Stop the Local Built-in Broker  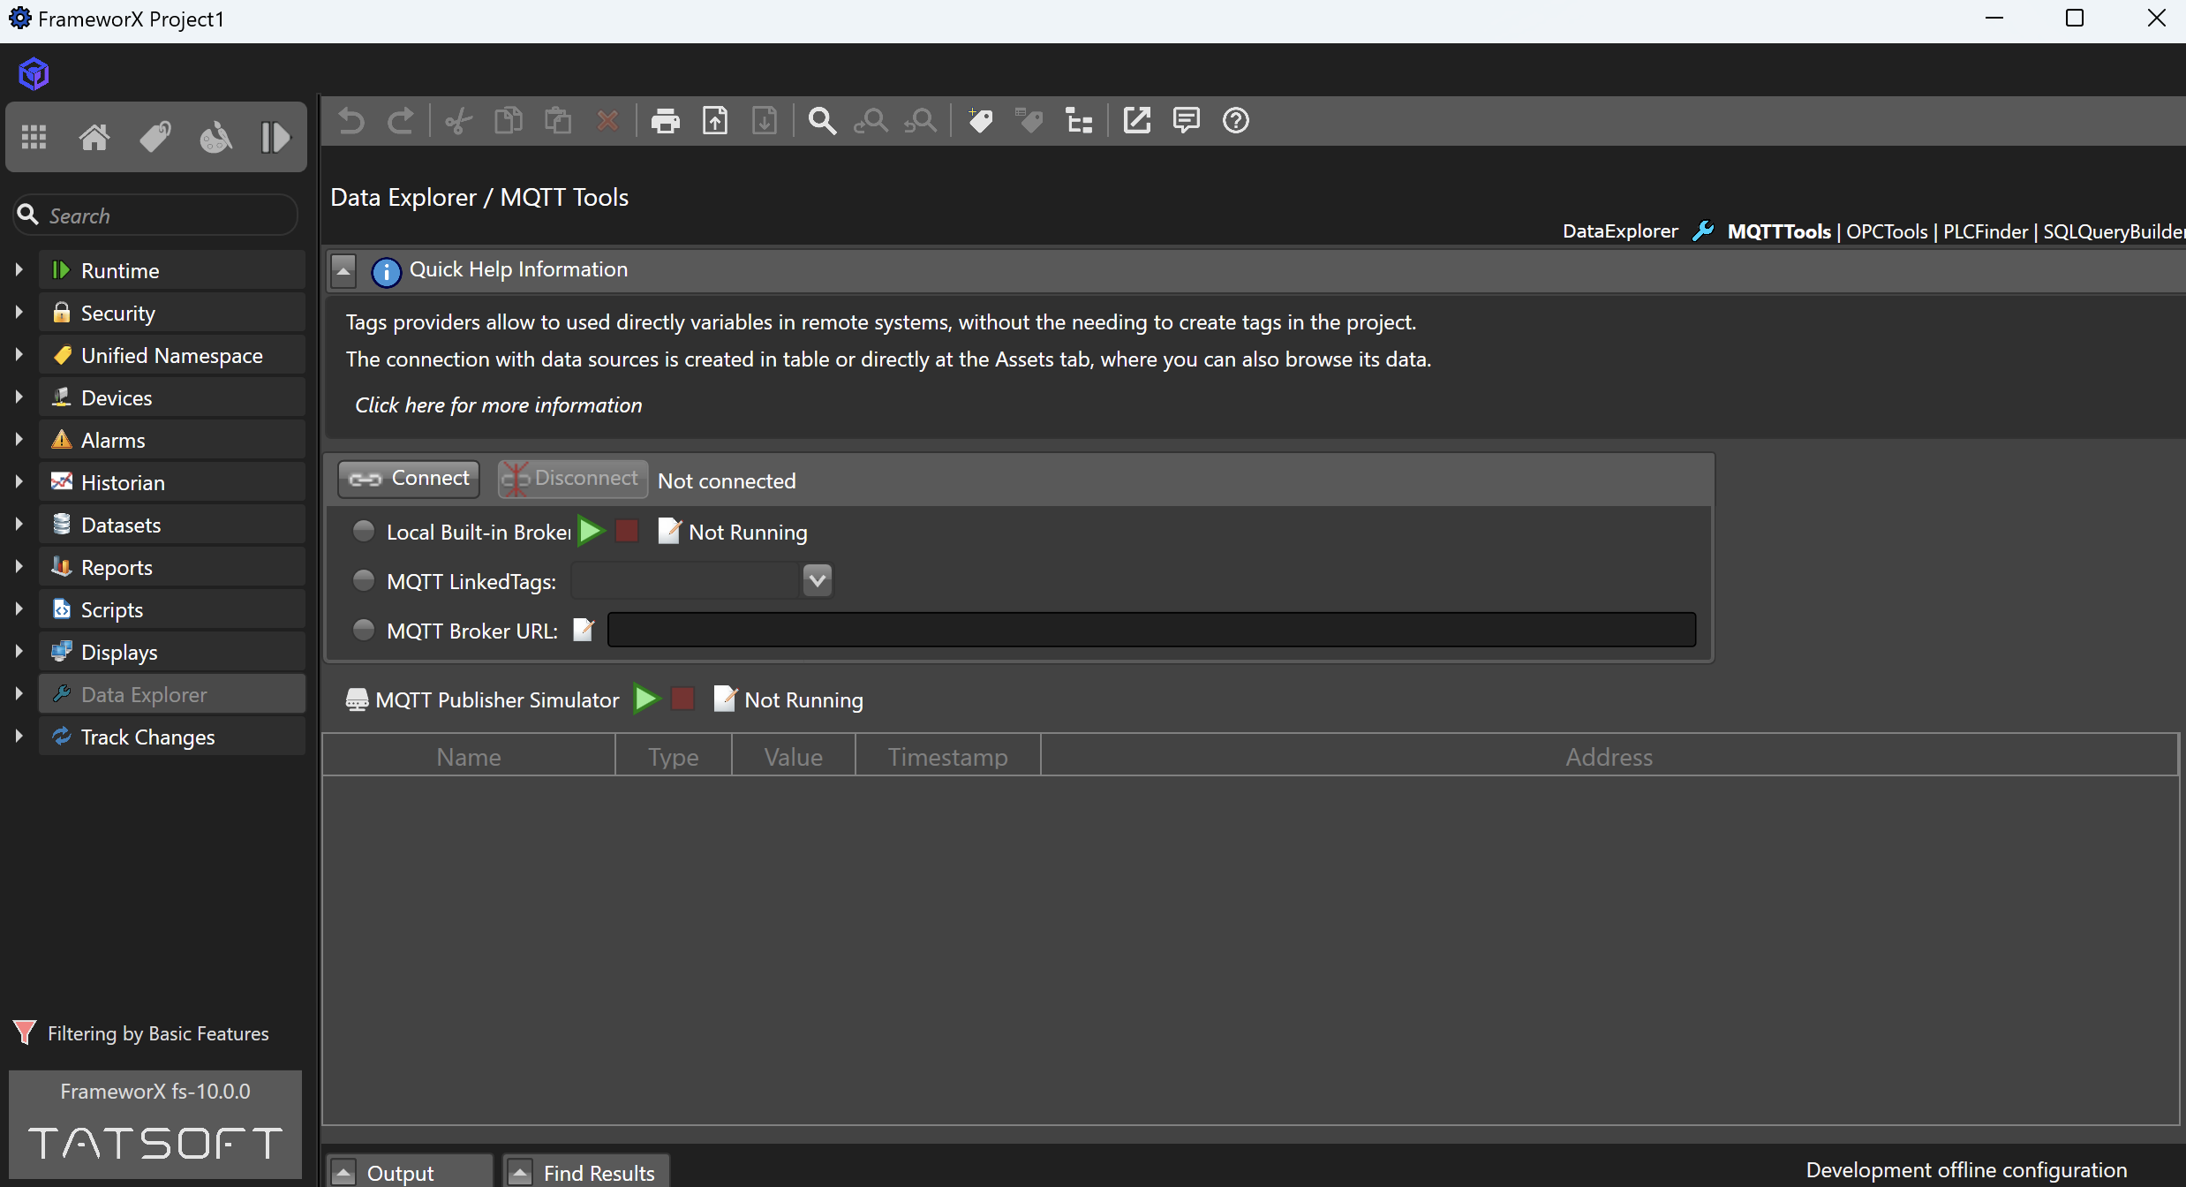point(627,531)
